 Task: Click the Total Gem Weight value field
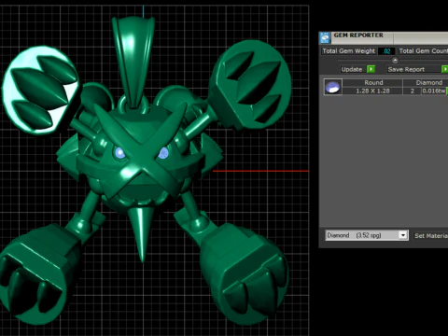point(386,51)
